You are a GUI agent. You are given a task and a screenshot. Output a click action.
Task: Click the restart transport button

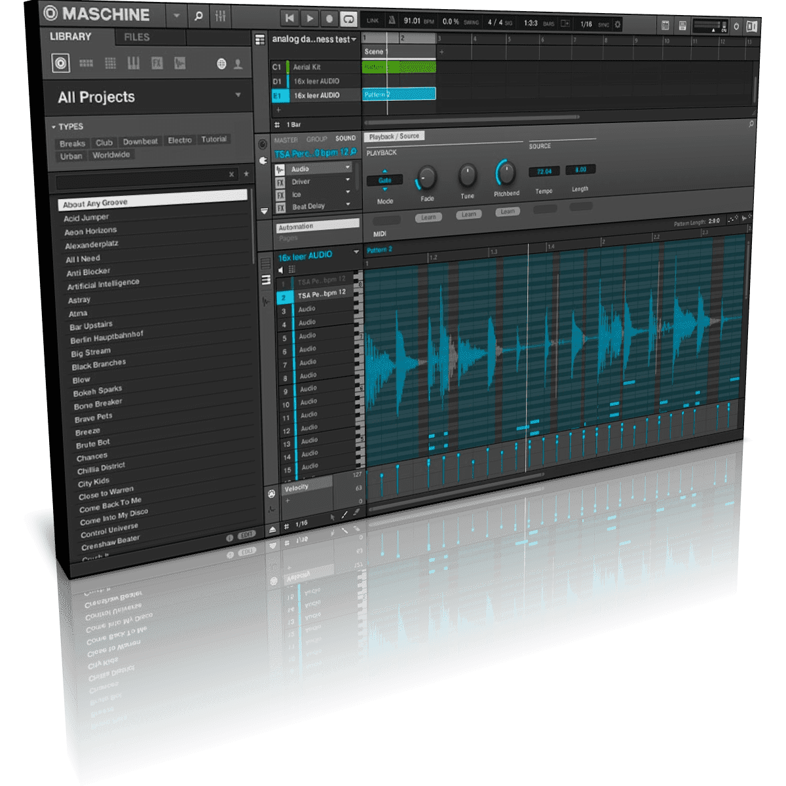pos(290,19)
